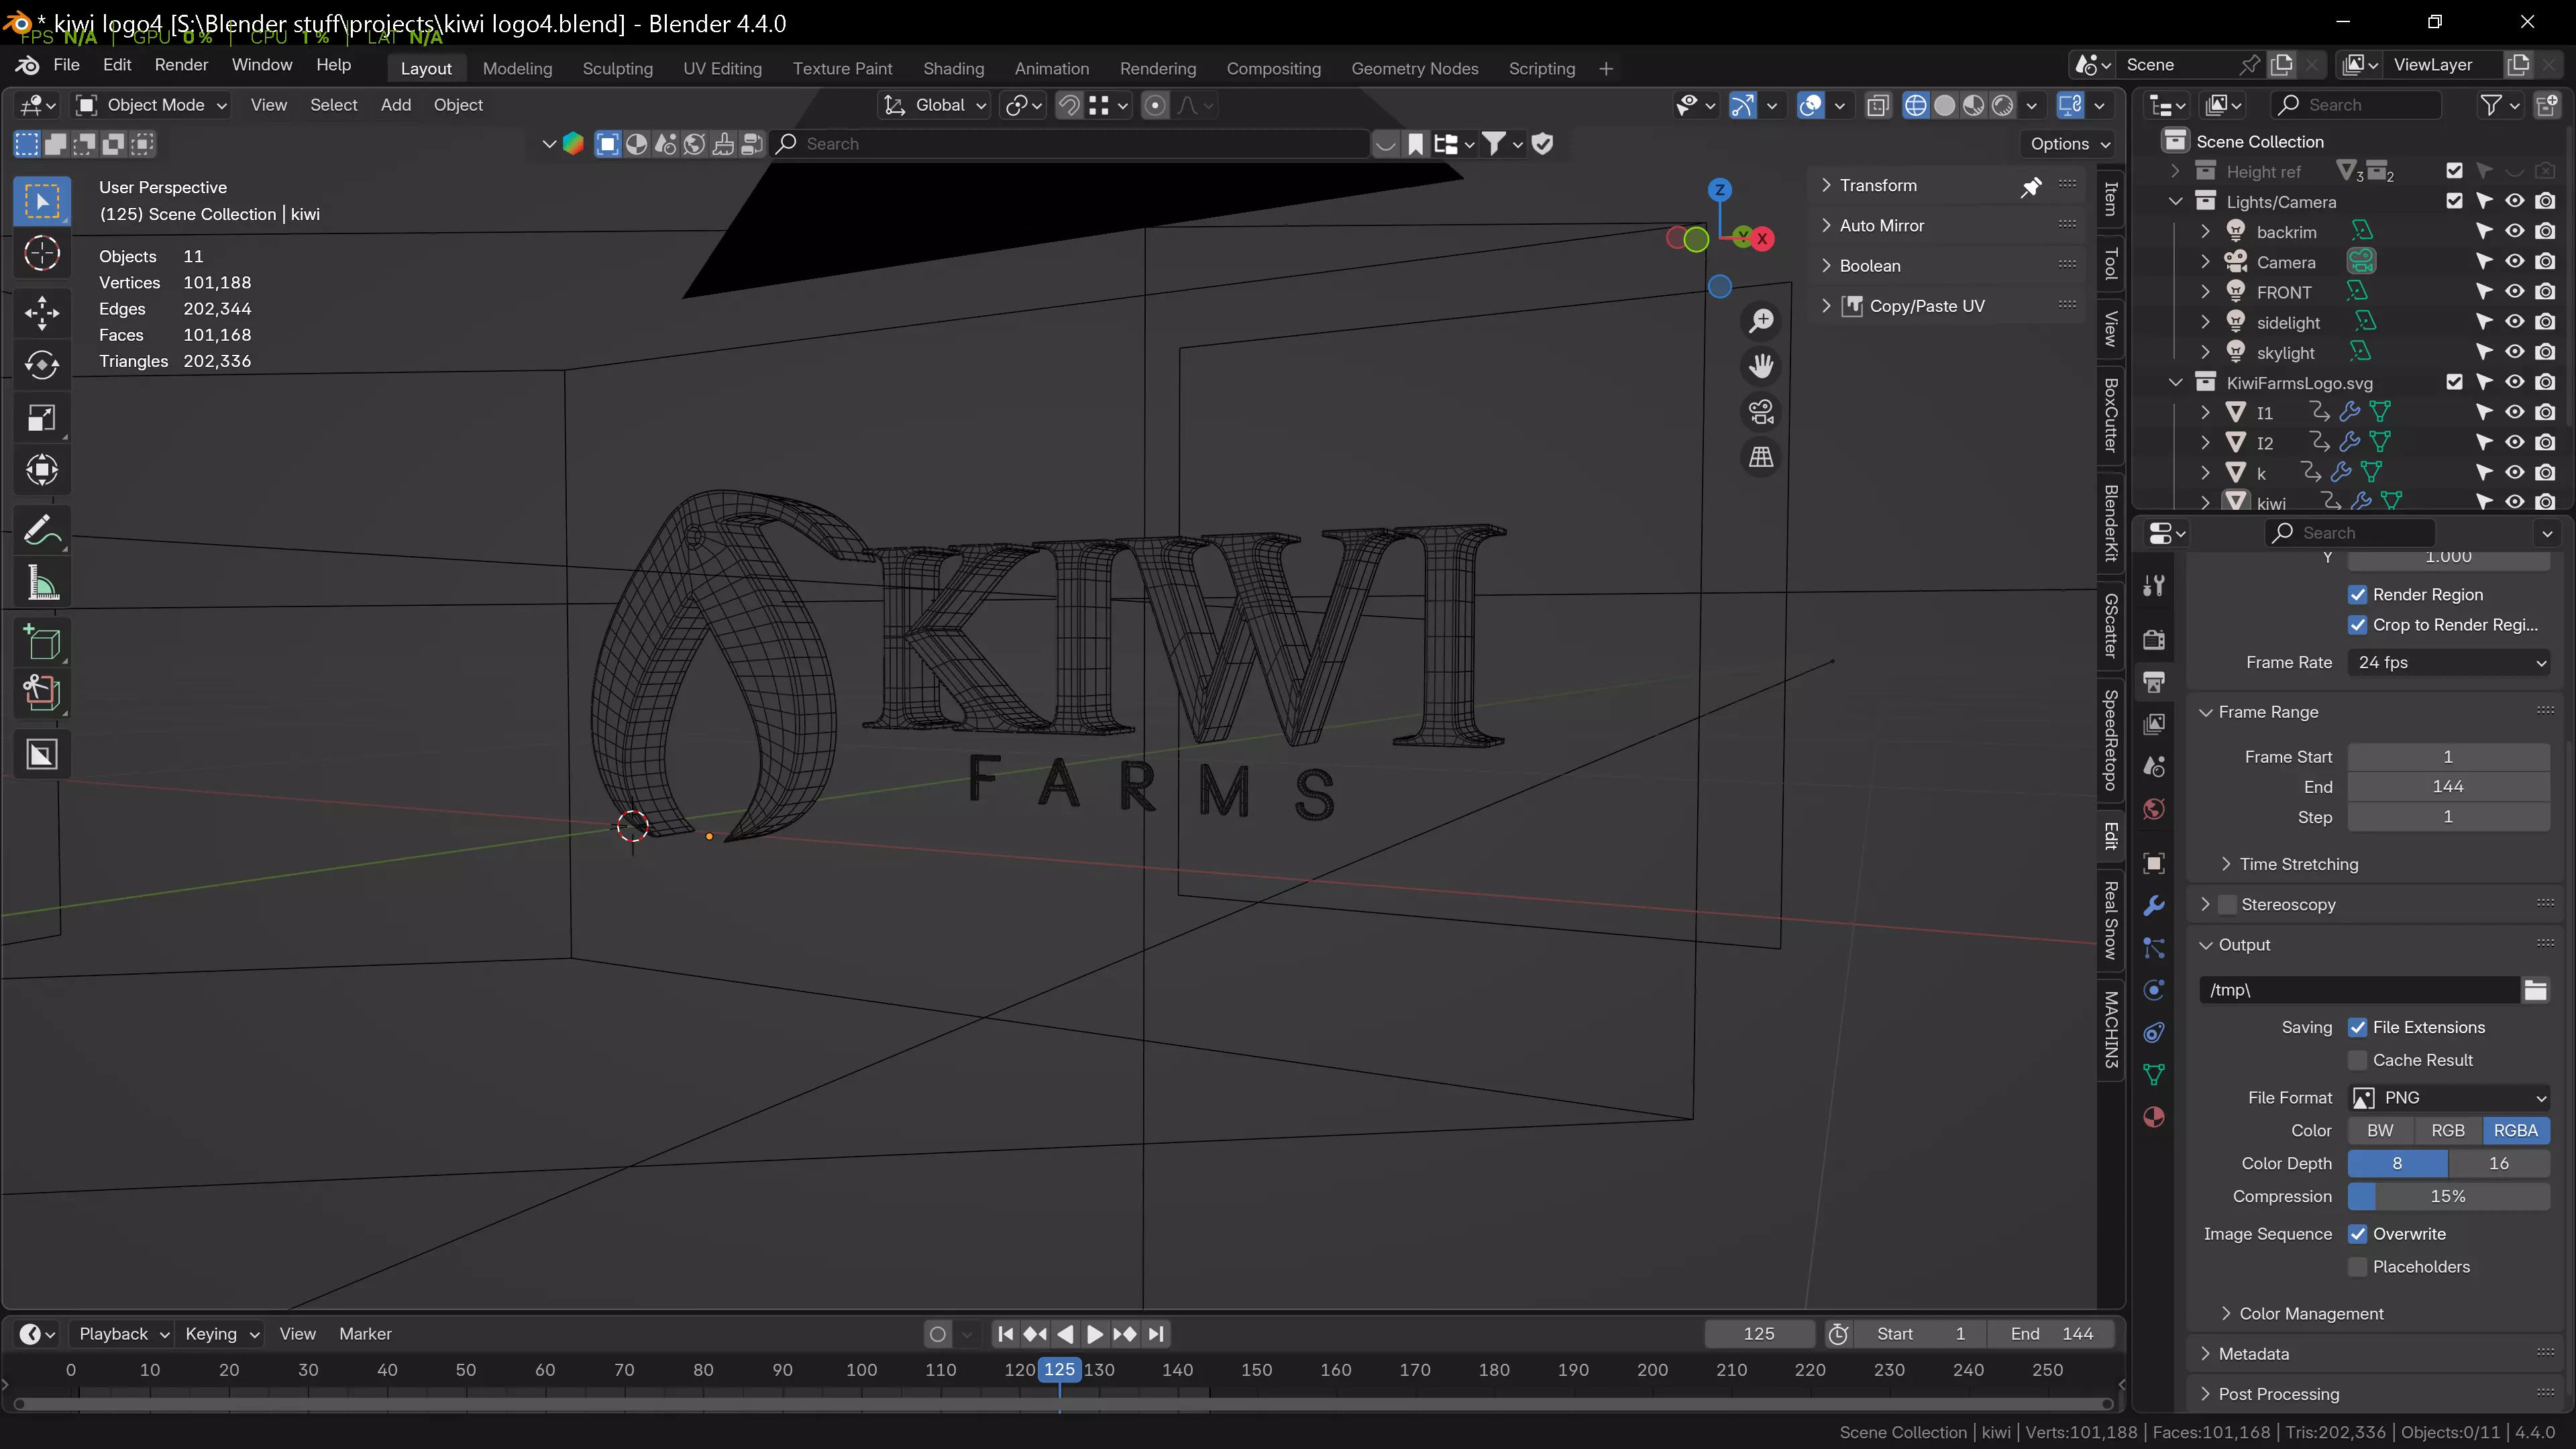Click the zoom magnifier viewport icon
This screenshot has width=2576, height=1449.
click(1761, 321)
